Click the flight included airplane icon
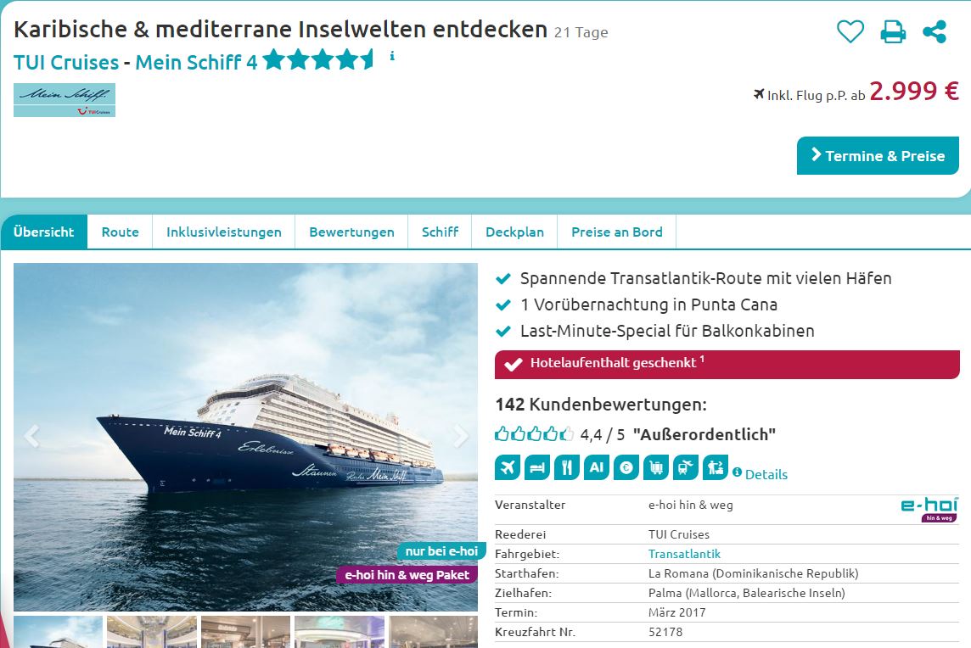Screen dimensions: 971x648 coord(508,467)
